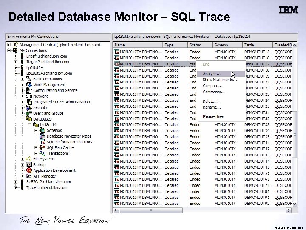Collapse the Lp18ut14.rchland.ibm.com node
The image size is (306, 230).
pyautogui.click(x=16, y=73)
